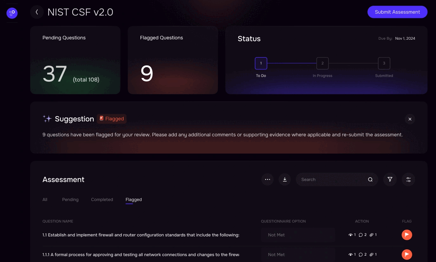Screen dimensions: 436x262
Task: Toggle the flag for question 1.1.1
Action: tap(407, 254)
